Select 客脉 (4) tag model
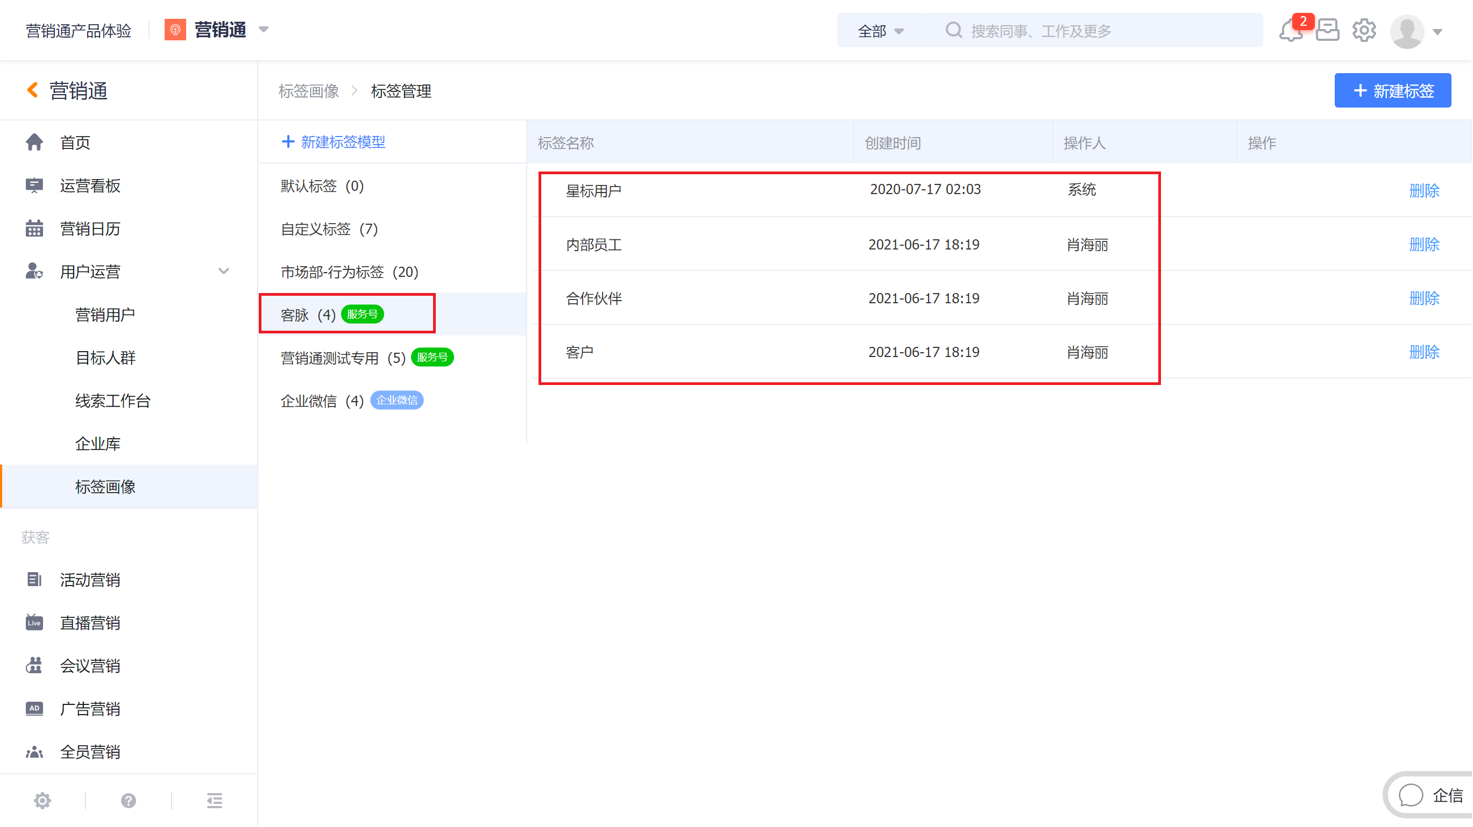This screenshot has height=827, width=1473. [x=393, y=314]
